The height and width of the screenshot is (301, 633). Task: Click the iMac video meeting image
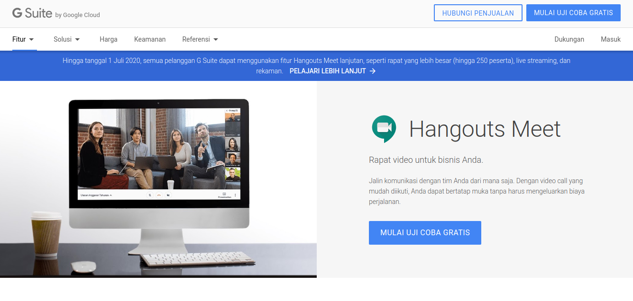[x=159, y=179]
